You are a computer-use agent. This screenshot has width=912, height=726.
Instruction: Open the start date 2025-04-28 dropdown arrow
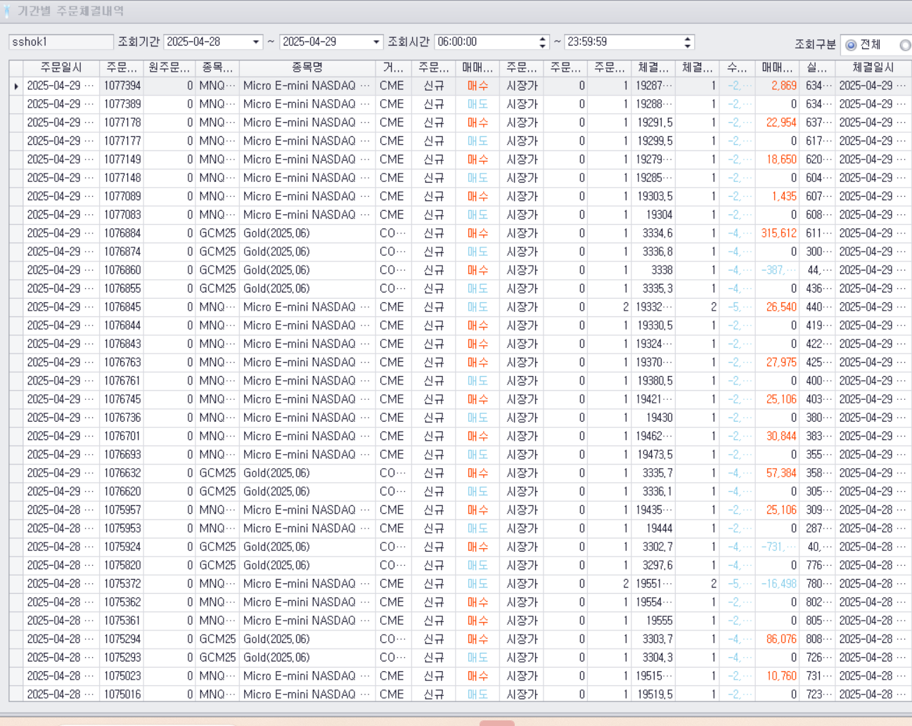(x=256, y=42)
